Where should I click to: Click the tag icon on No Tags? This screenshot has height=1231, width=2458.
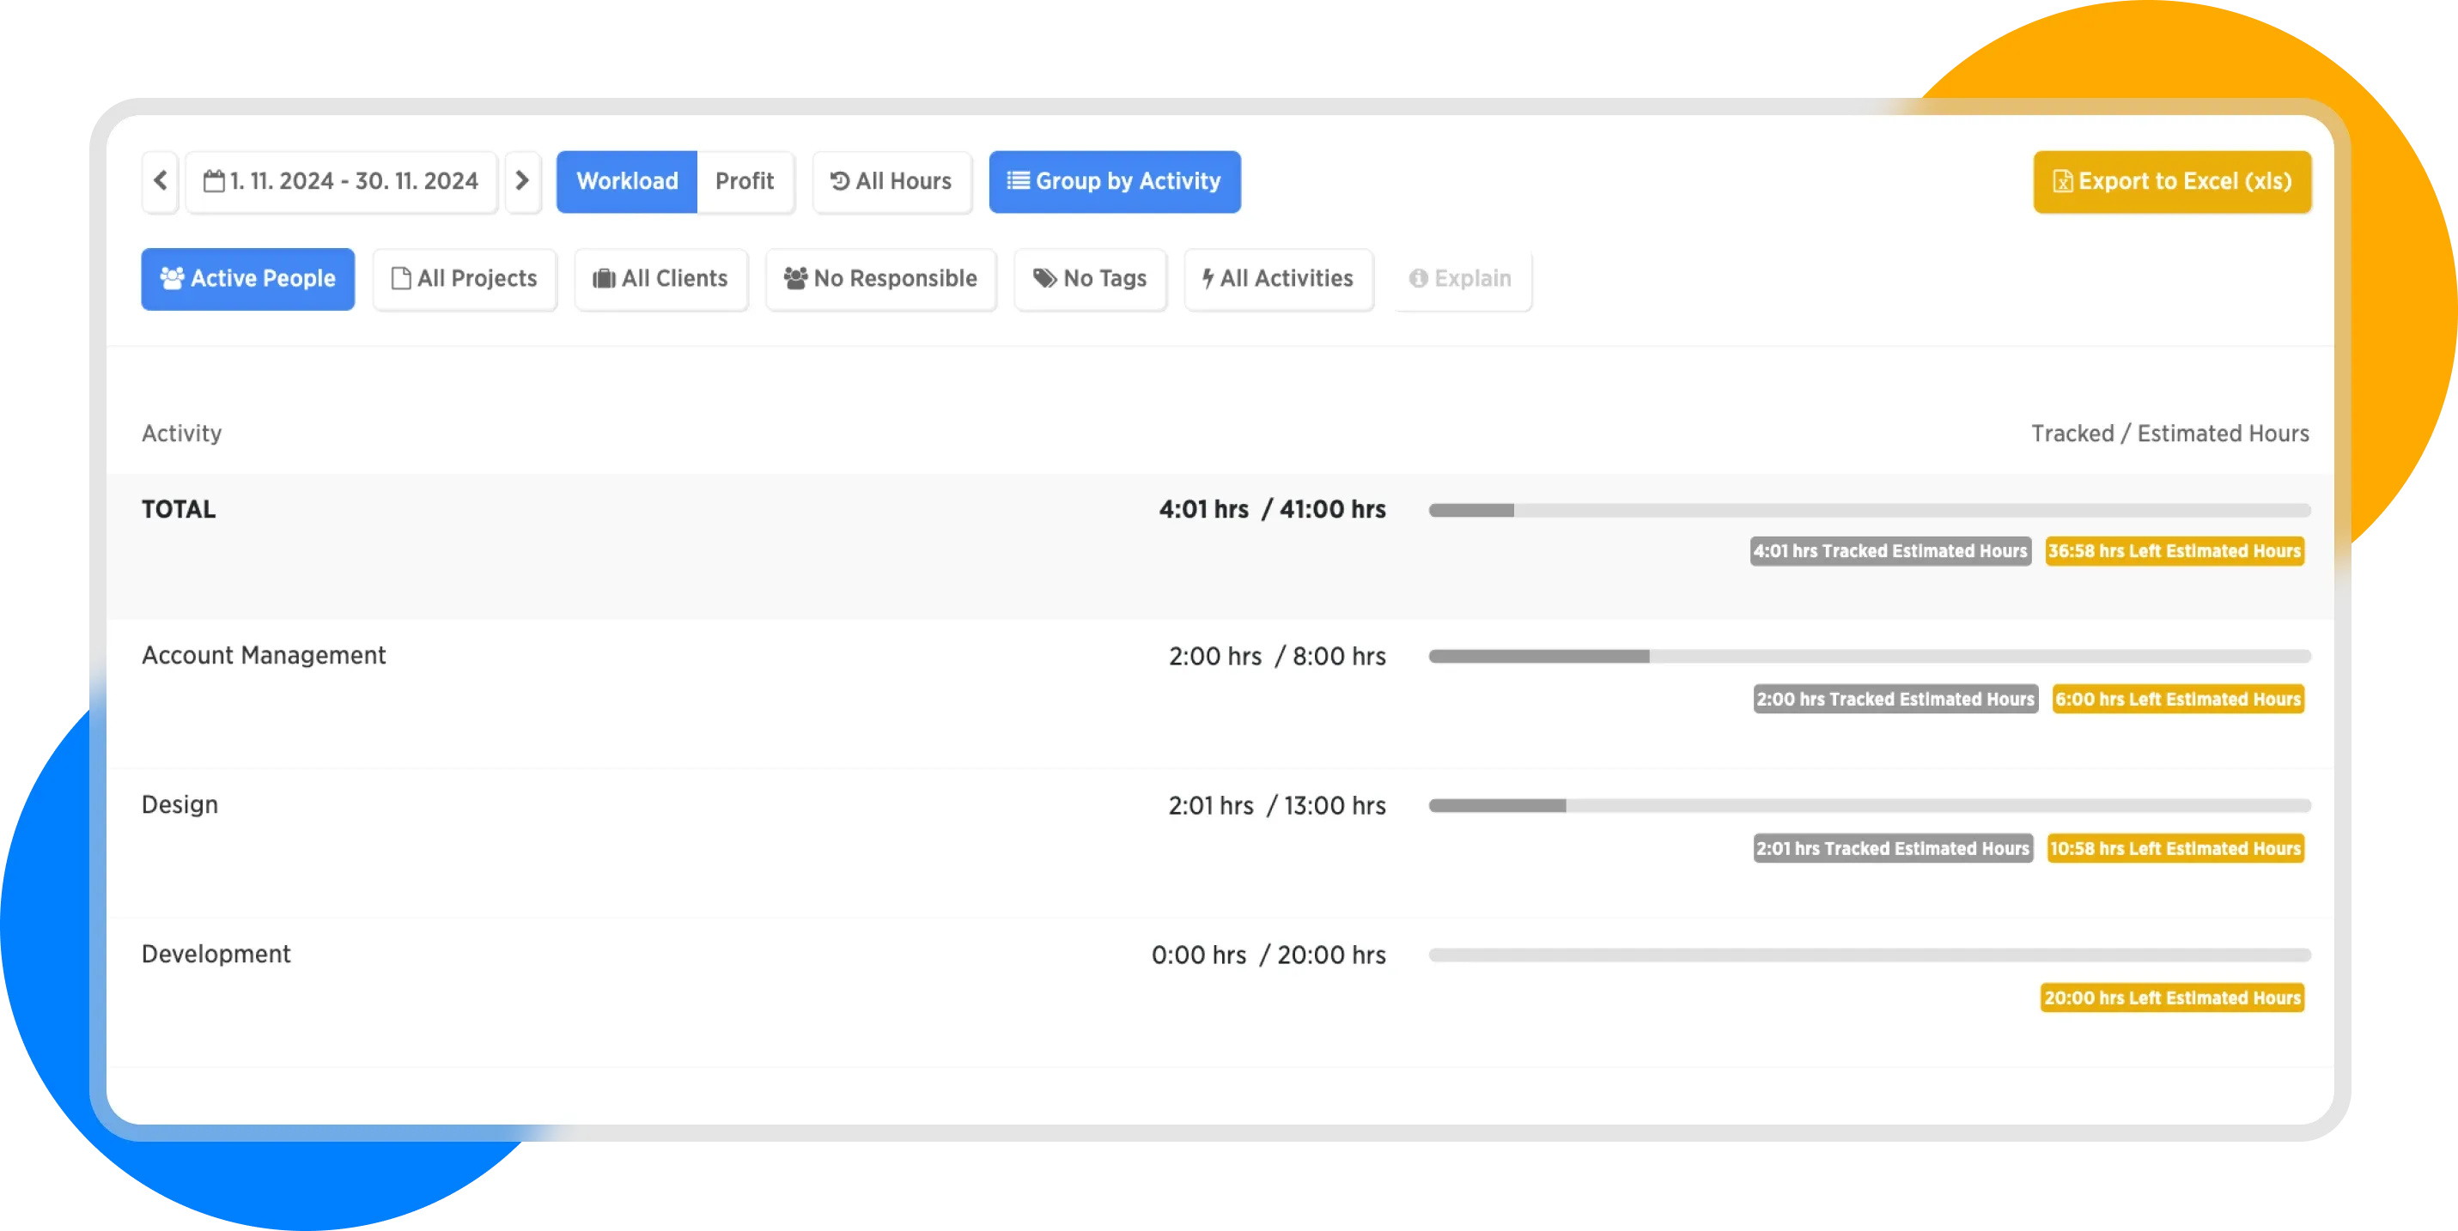point(1045,278)
